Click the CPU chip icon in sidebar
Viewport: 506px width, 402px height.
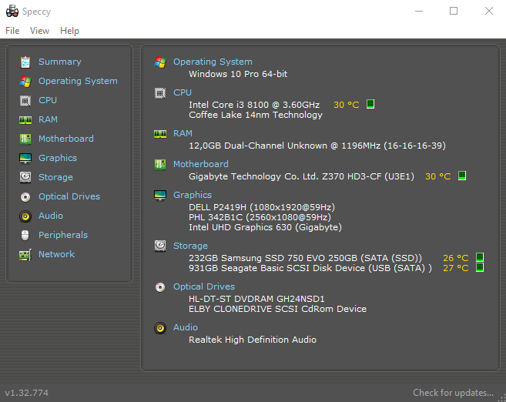tap(25, 101)
